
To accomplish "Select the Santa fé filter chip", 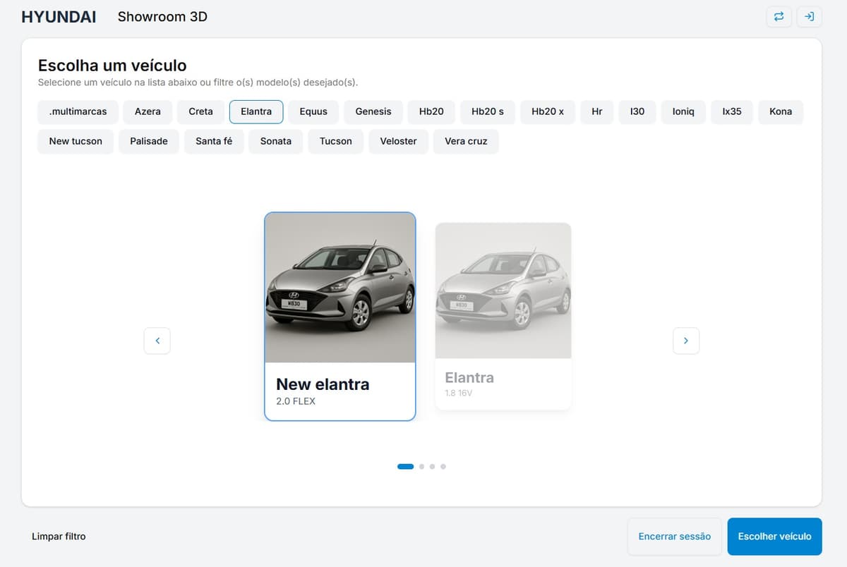I will pos(214,141).
